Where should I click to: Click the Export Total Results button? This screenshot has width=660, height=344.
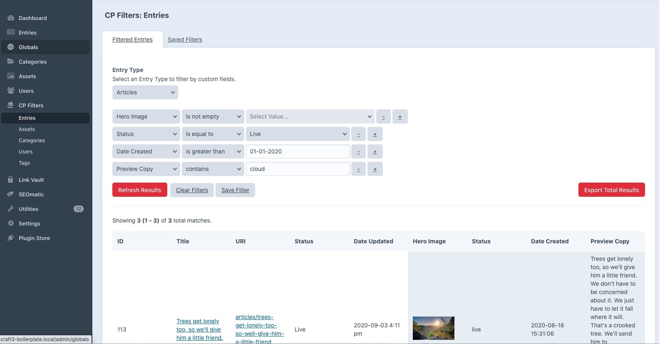(611, 190)
